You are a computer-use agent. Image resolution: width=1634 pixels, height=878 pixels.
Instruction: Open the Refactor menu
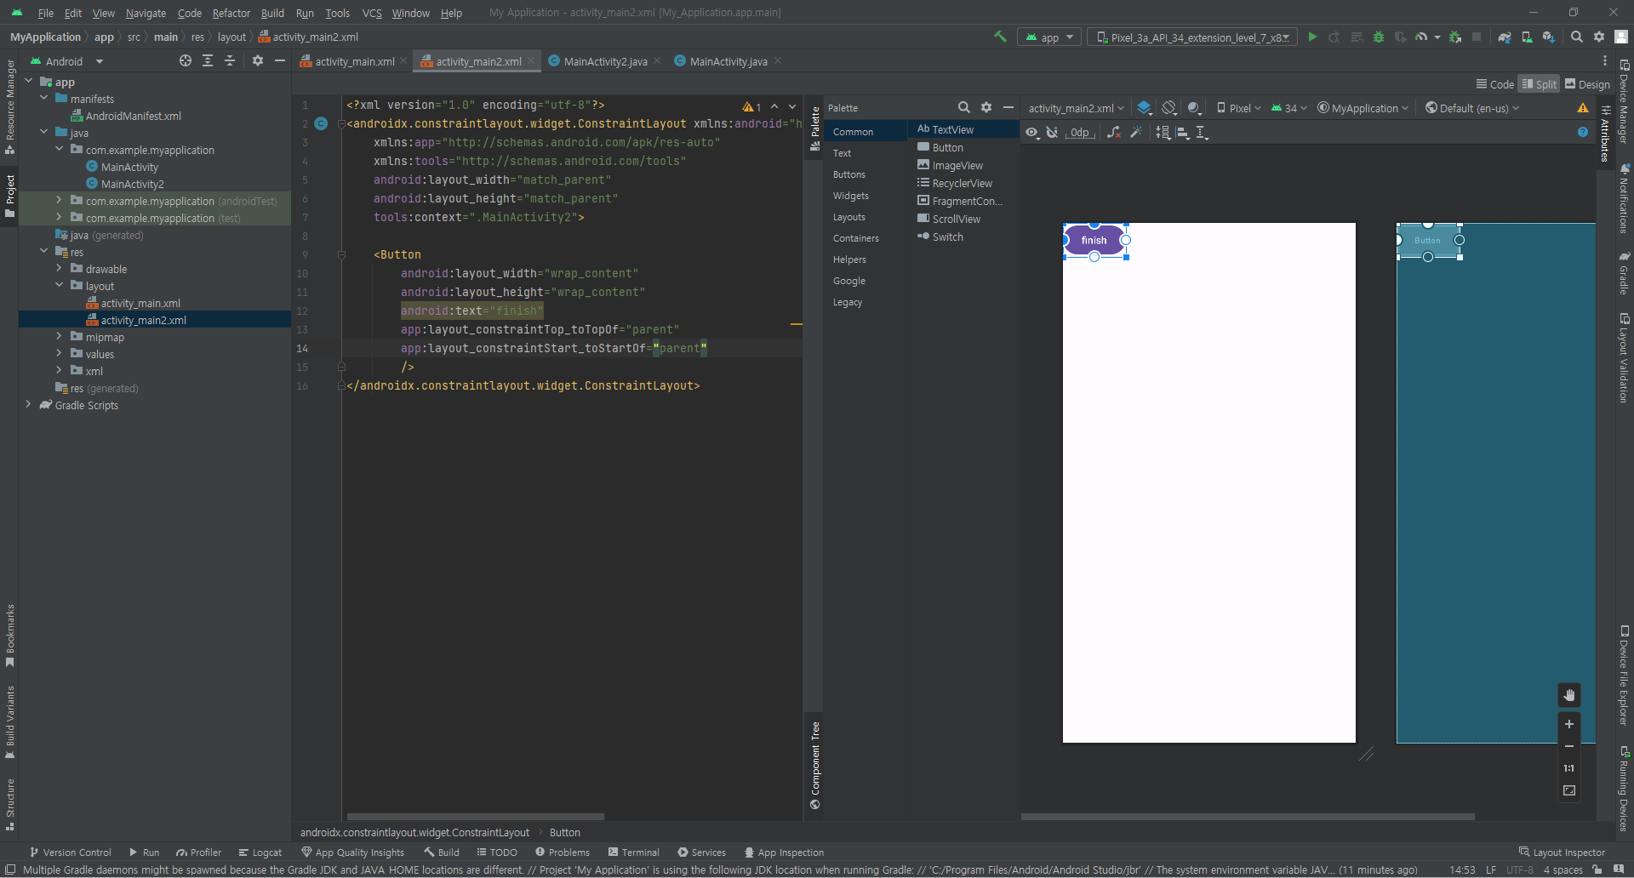pyautogui.click(x=231, y=13)
